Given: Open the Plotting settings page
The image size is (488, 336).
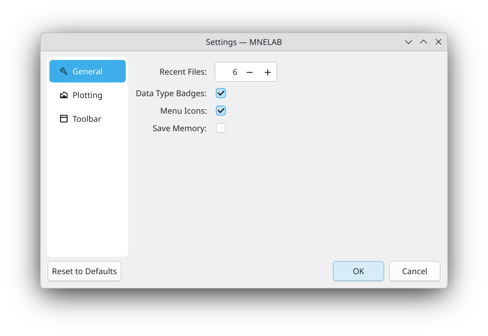Looking at the screenshot, I should coord(88,95).
